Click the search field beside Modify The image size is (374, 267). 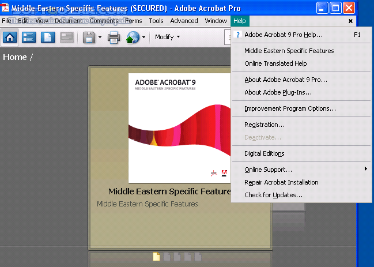point(228,37)
